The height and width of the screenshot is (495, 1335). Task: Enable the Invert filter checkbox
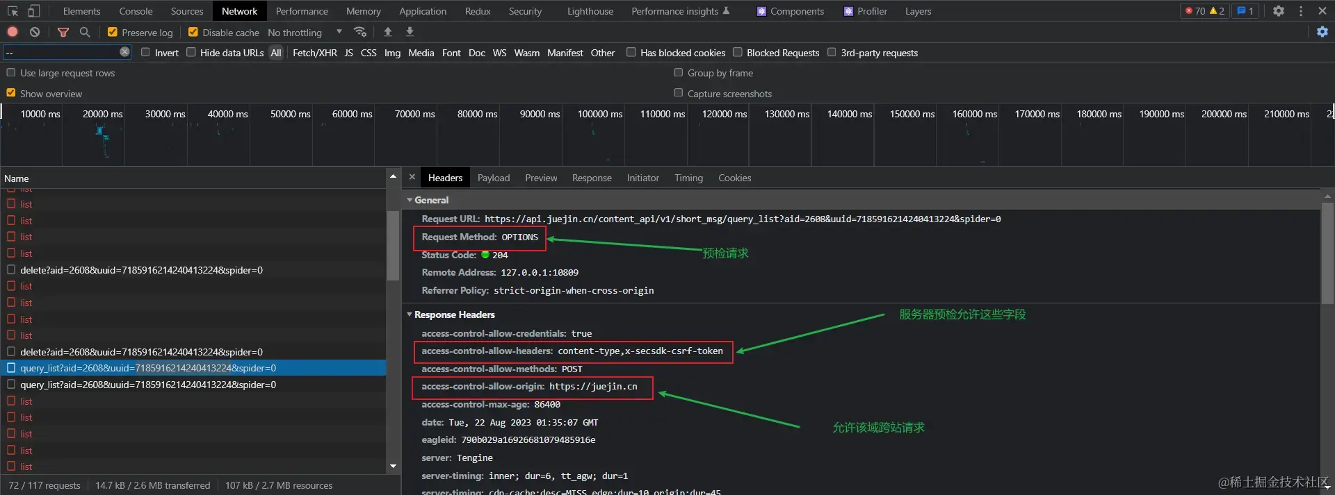(x=145, y=52)
